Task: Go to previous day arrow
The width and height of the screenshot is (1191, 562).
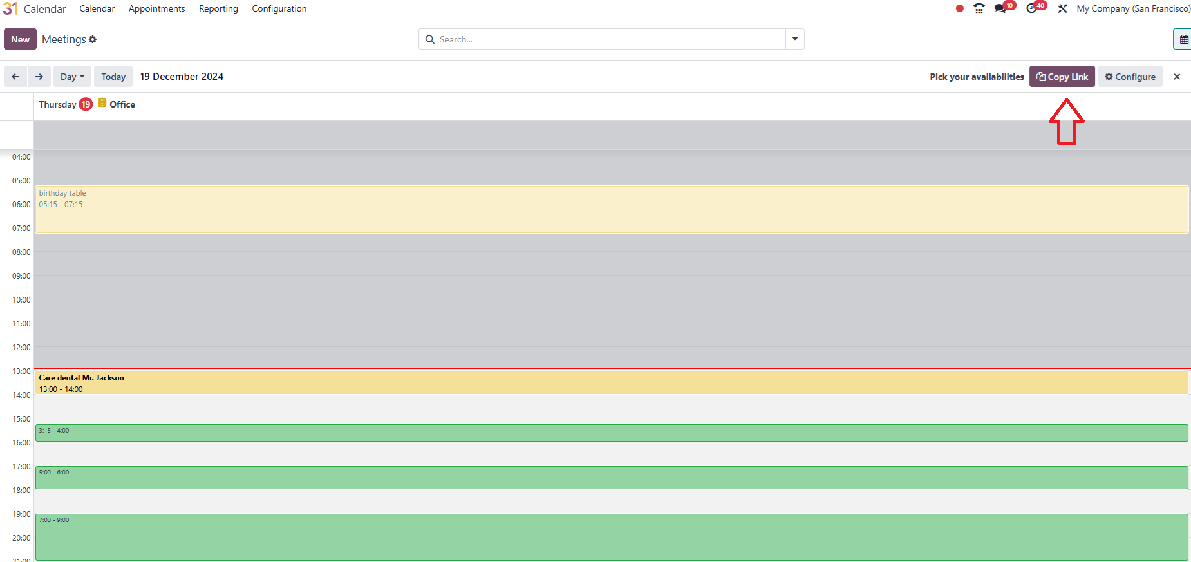Action: click(x=15, y=77)
